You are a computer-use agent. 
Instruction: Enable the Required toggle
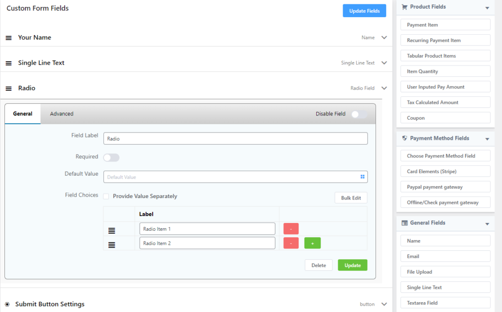(111, 157)
